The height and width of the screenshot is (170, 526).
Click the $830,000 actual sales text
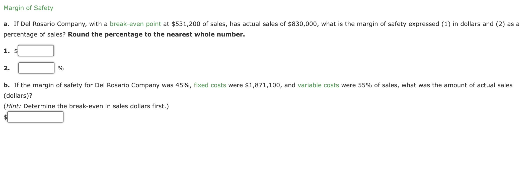coord(304,24)
